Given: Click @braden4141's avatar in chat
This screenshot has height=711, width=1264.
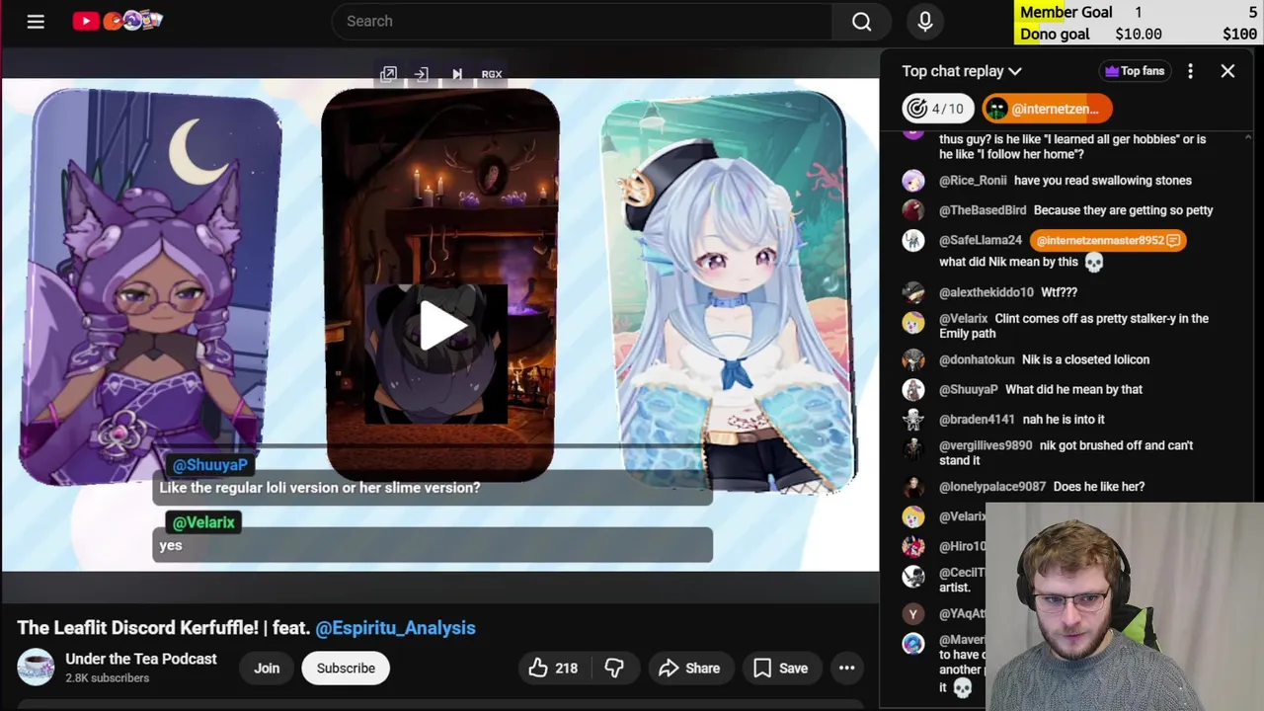Looking at the screenshot, I should 913,419.
